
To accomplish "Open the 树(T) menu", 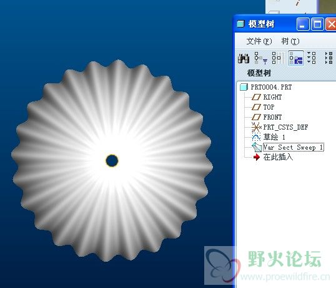I will [x=290, y=41].
